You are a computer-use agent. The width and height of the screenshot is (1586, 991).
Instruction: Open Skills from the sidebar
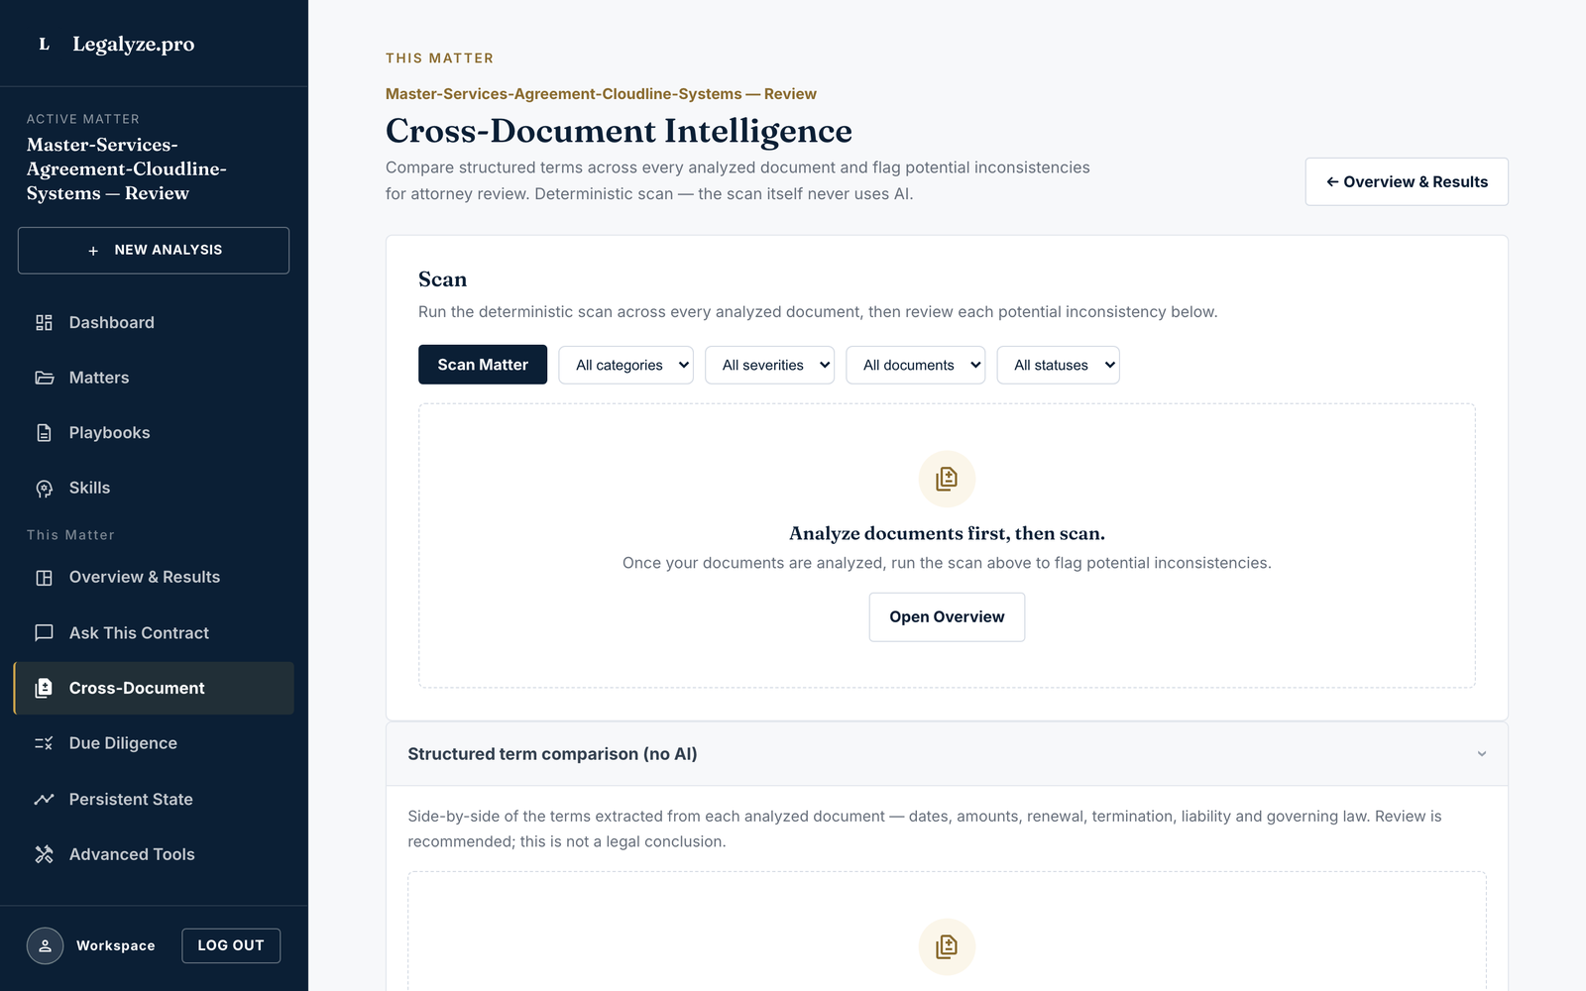coord(154,488)
